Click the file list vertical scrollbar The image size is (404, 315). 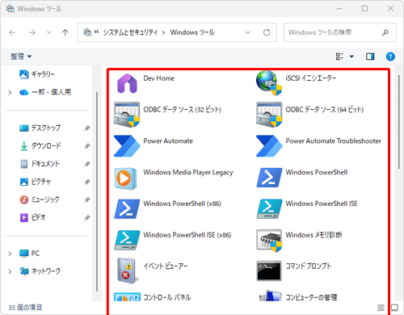(399, 122)
